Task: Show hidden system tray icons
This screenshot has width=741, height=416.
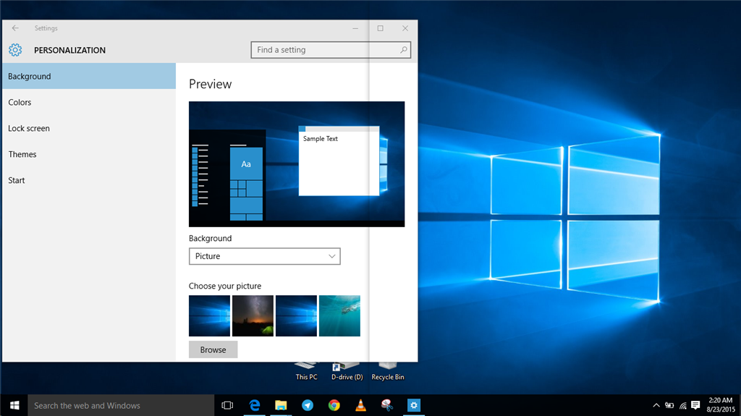Action: click(x=656, y=405)
